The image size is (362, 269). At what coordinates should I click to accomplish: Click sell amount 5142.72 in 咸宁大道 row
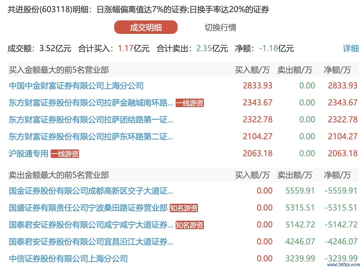pos(300,225)
